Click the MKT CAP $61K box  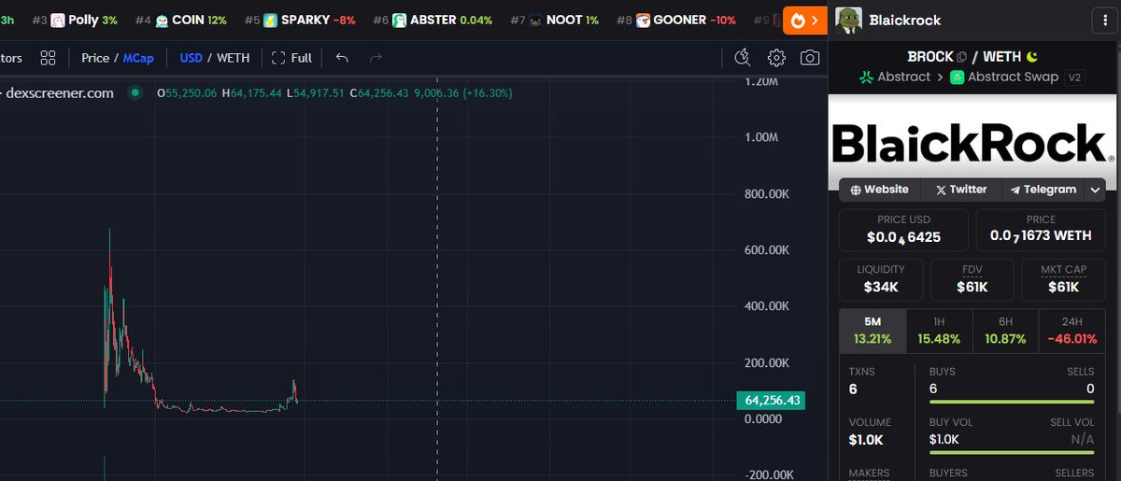coord(1064,280)
